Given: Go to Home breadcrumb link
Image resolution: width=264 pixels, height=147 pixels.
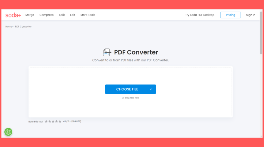Looking at the screenshot, I should pyautogui.click(x=9, y=27).
